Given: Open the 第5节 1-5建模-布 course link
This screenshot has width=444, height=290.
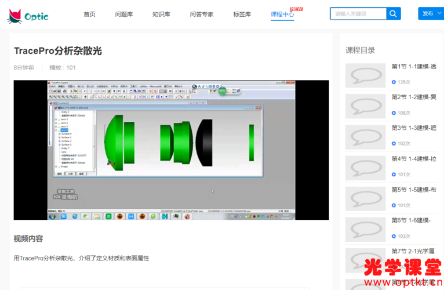Looking at the screenshot, I should [414, 190].
